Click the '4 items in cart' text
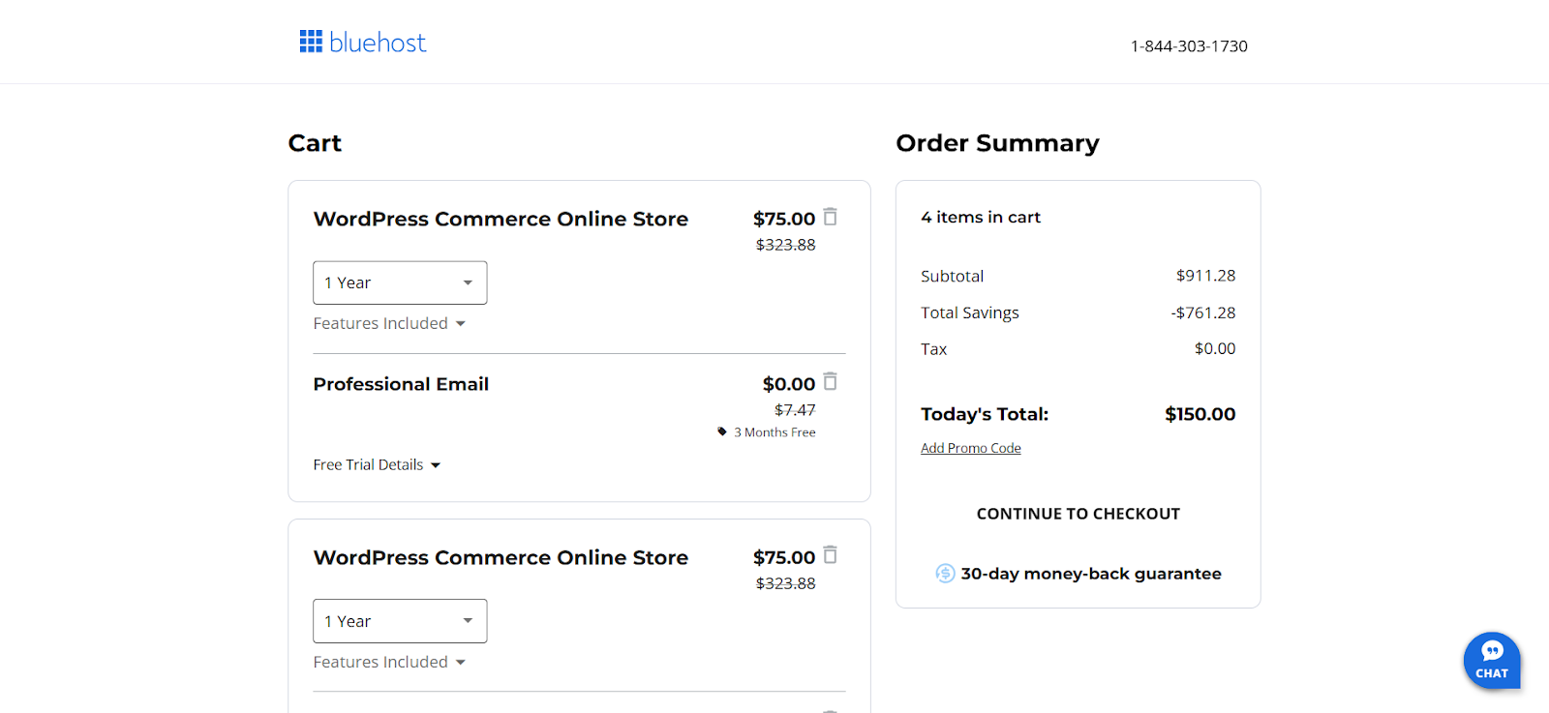1549x713 pixels. [981, 218]
